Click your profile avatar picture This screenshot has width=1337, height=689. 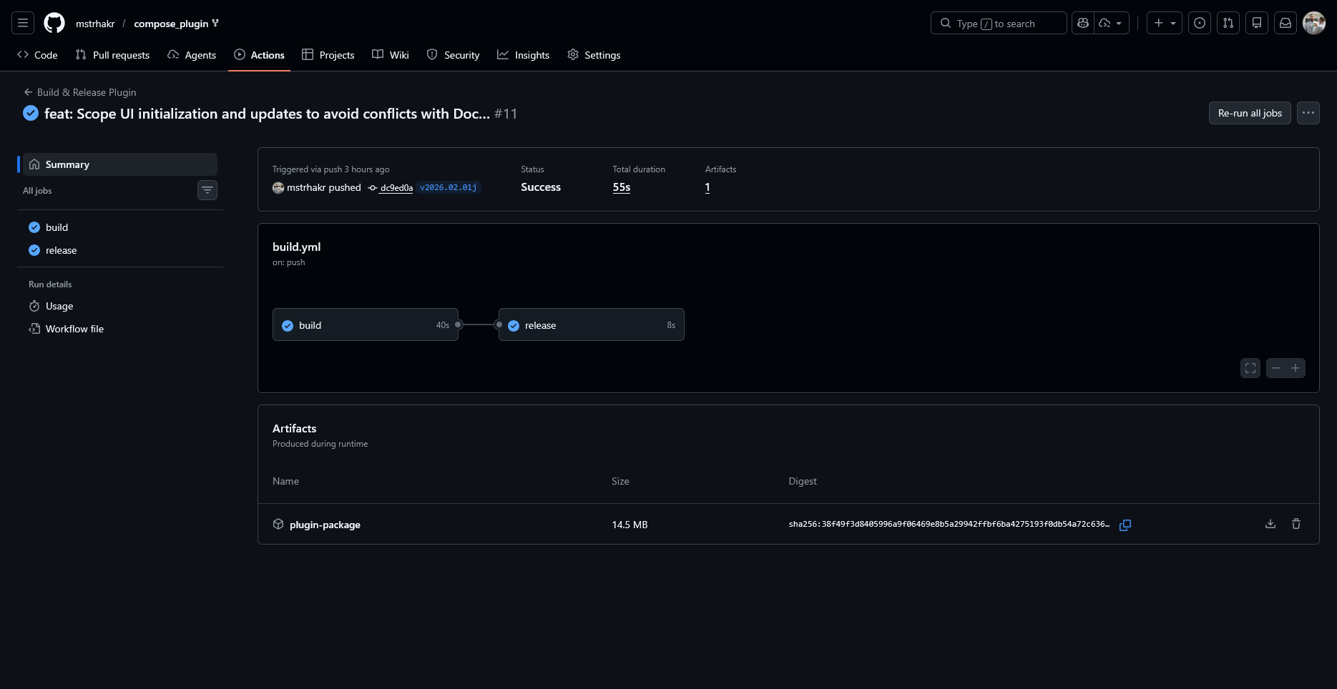coord(1314,23)
